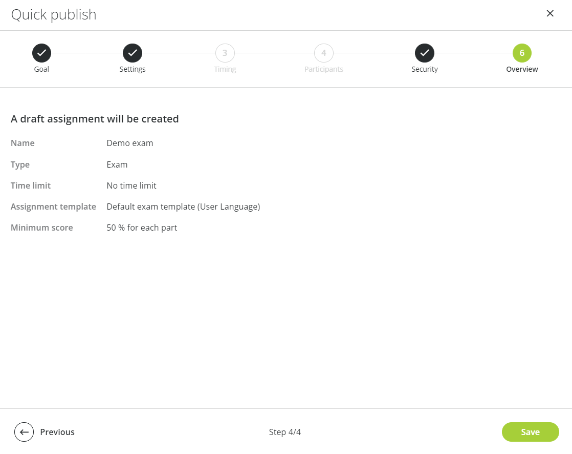Click the X to close Quick publish
The image size is (572, 454).
tap(550, 13)
